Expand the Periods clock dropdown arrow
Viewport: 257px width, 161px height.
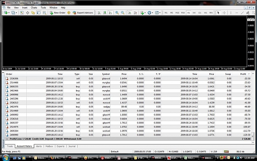click(153, 13)
